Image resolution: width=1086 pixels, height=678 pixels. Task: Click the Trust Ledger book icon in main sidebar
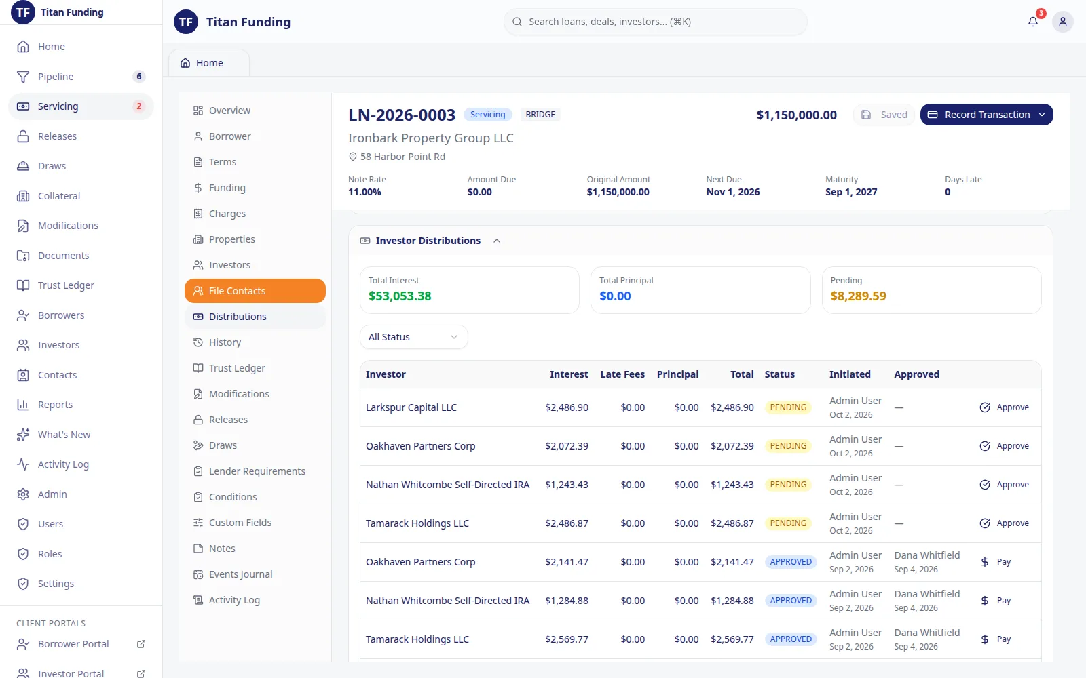[23, 285]
